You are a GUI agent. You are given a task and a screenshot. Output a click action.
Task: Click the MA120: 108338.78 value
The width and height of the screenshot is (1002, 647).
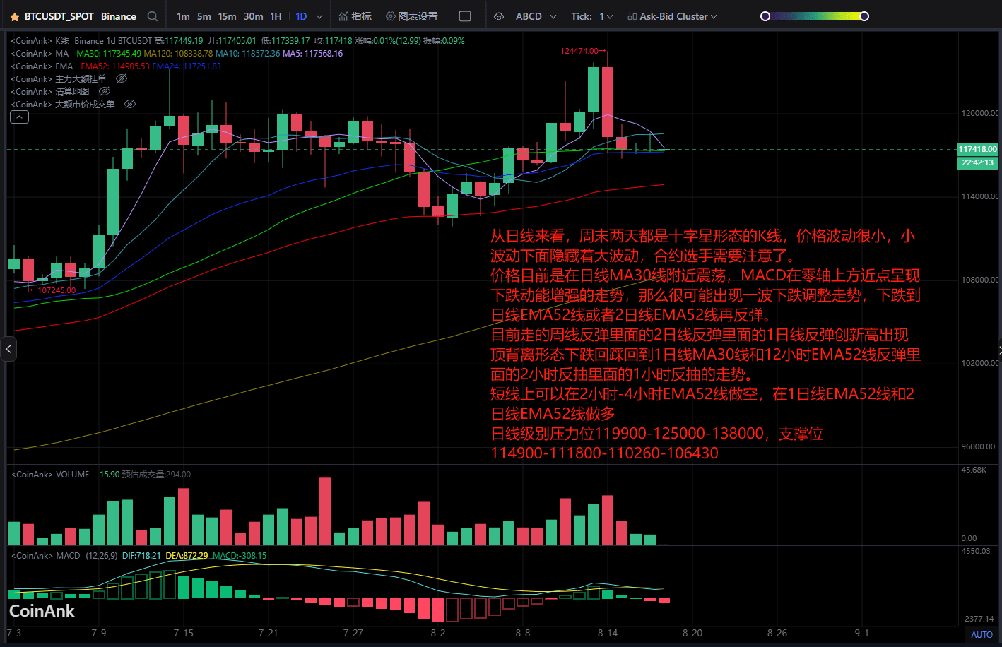pos(178,54)
